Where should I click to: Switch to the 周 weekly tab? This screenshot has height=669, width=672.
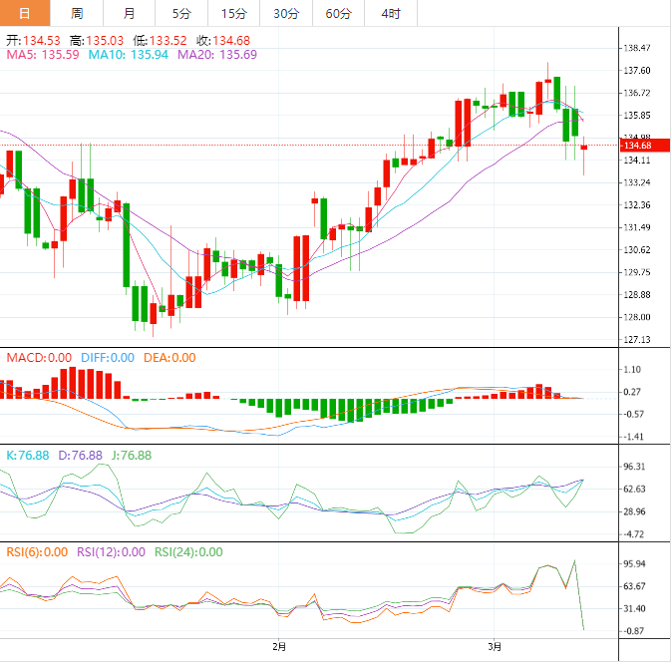(77, 13)
